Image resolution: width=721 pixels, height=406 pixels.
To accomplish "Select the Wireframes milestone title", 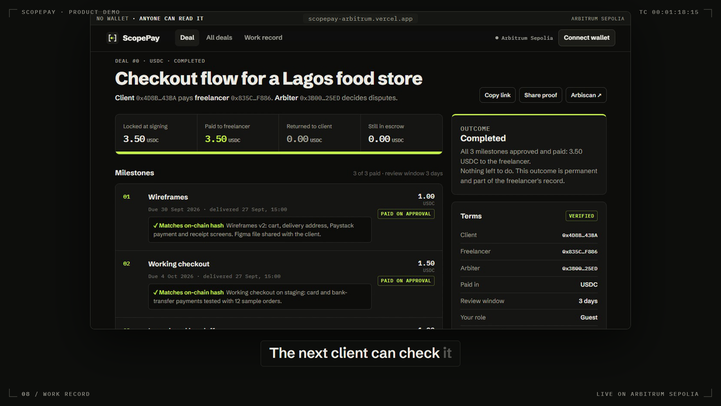I will 168,197.
